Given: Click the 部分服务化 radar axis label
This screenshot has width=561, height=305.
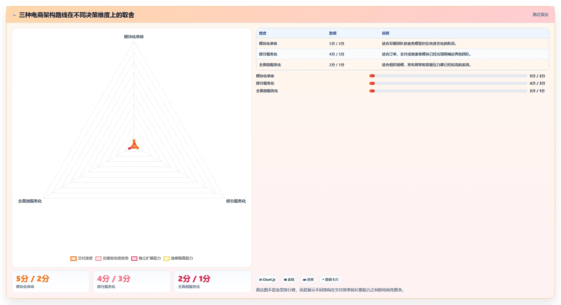Looking at the screenshot, I should coord(236,201).
